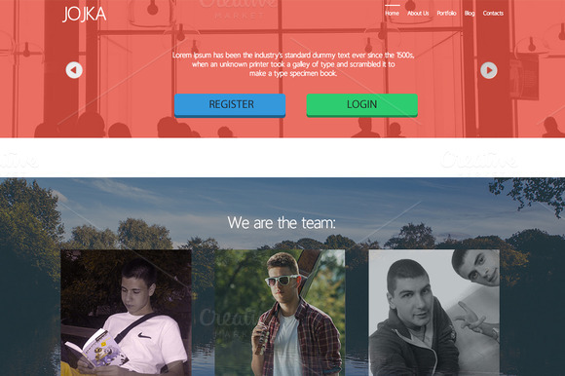The image size is (565, 376).
Task: Select team photo of boy reading book
Action: (x=126, y=313)
